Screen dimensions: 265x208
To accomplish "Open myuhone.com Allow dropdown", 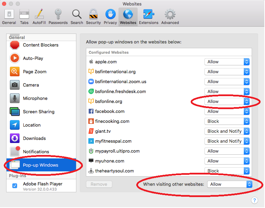I will pyautogui.click(x=227, y=161).
